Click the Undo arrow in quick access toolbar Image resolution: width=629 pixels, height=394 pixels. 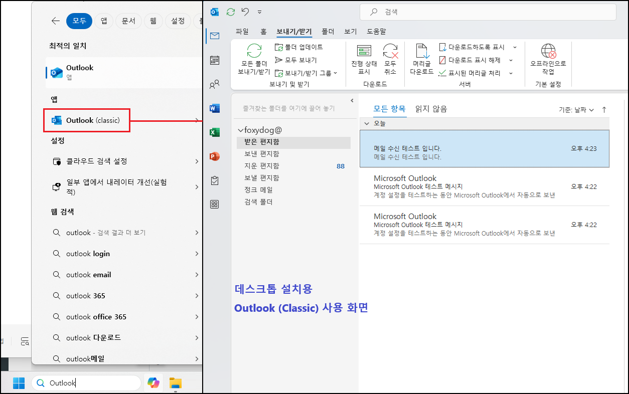pos(245,12)
